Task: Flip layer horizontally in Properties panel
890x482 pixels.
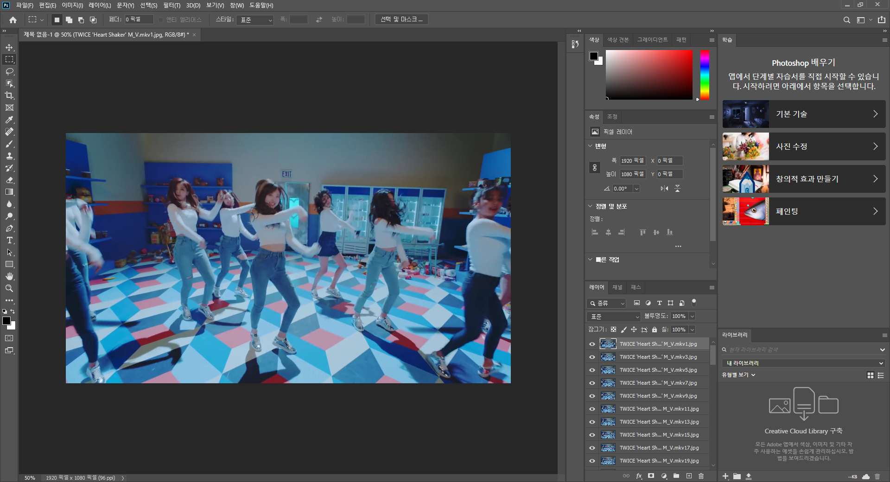Action: tap(664, 188)
